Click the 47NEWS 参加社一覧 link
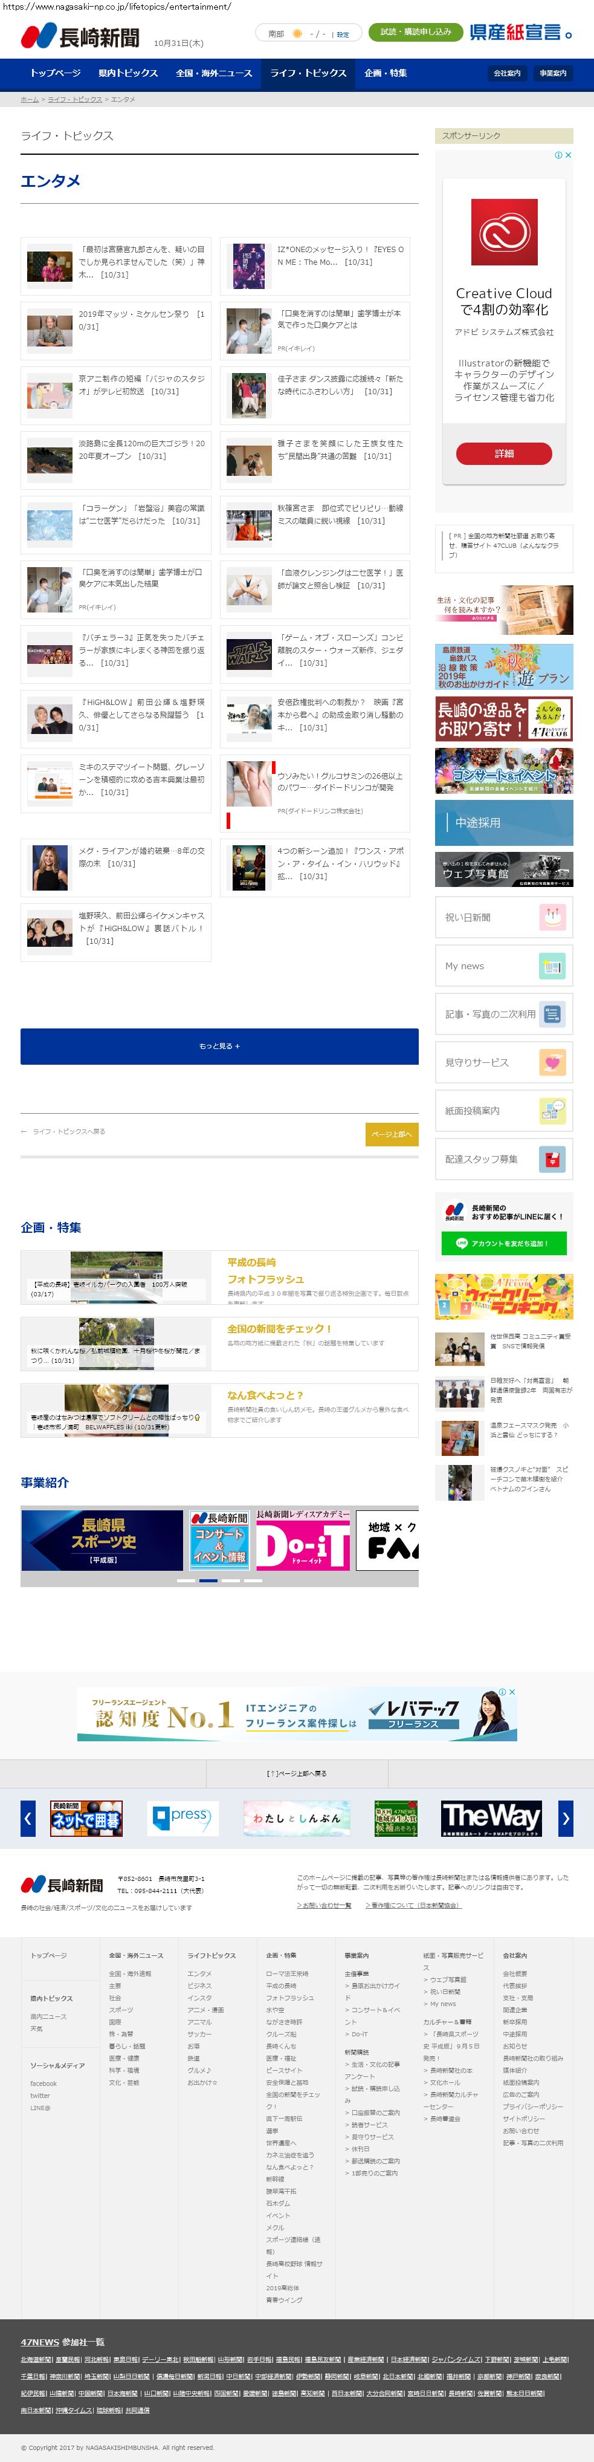The width and height of the screenshot is (594, 2462). (x=63, y=2342)
